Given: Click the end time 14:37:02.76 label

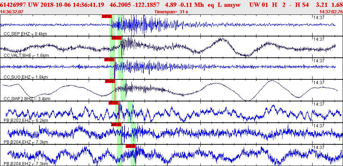Looking at the screenshot, I should (x=330, y=12).
